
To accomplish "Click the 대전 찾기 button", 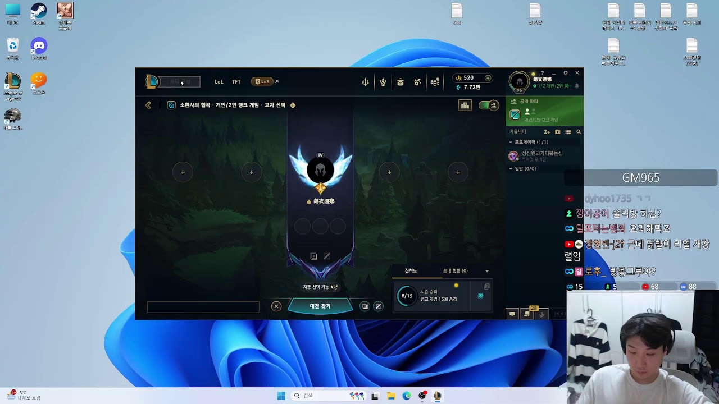I will [x=320, y=306].
